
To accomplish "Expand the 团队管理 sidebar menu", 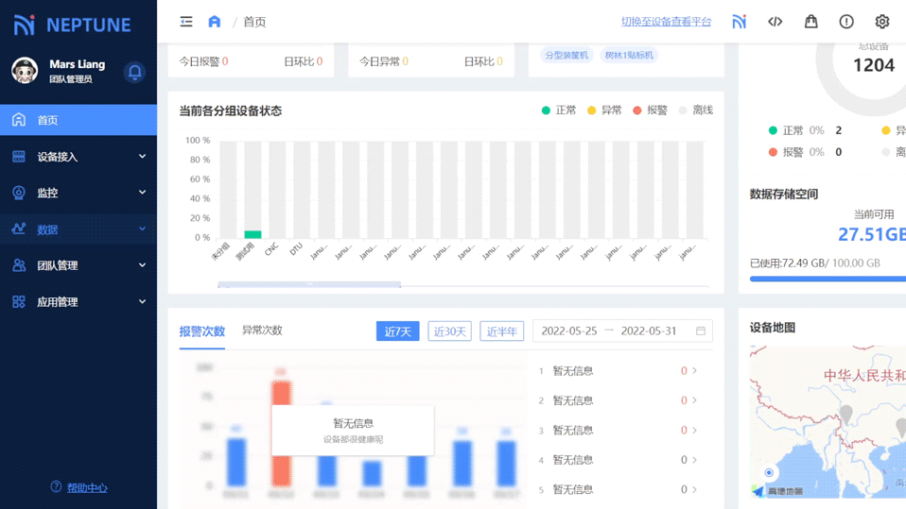I will [78, 265].
